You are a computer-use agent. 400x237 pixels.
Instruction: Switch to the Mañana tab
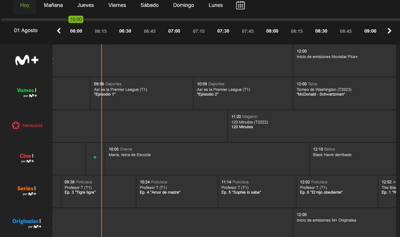click(x=53, y=5)
